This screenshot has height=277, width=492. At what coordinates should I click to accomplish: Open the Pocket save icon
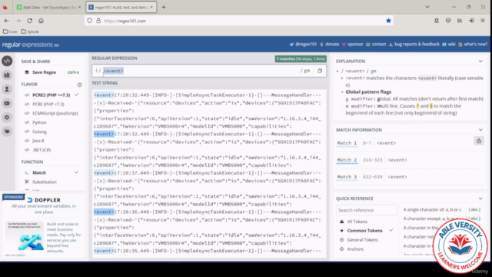pos(448,21)
